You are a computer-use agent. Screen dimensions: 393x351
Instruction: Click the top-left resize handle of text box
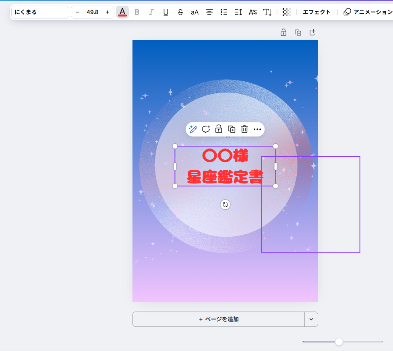[175, 146]
